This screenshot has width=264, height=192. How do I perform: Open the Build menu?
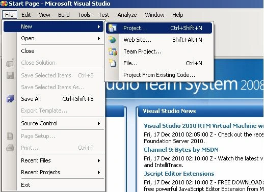64,15
